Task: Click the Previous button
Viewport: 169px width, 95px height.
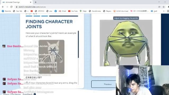Action: [x=104, y=84]
